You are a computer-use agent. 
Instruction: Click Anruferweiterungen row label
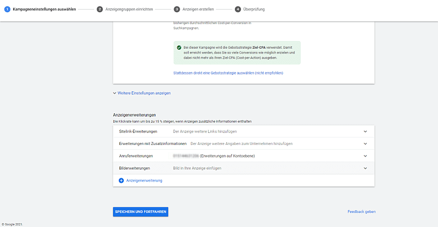click(x=136, y=156)
